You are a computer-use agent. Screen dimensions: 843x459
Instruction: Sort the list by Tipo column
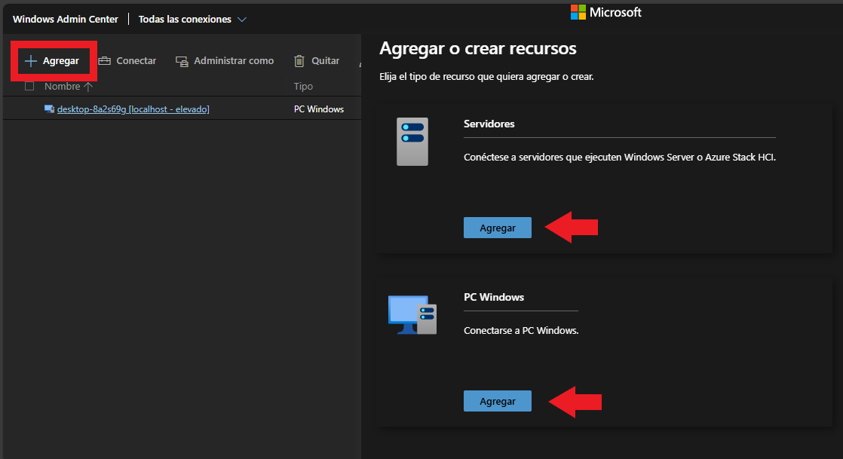tap(303, 86)
